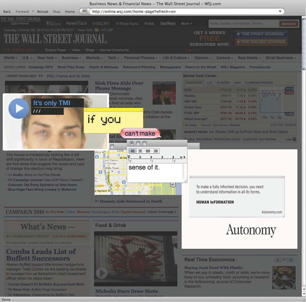Viewport: 306px width, 302px height.
Task: Click the Heard on the Street quick link
Action: click(200, 67)
